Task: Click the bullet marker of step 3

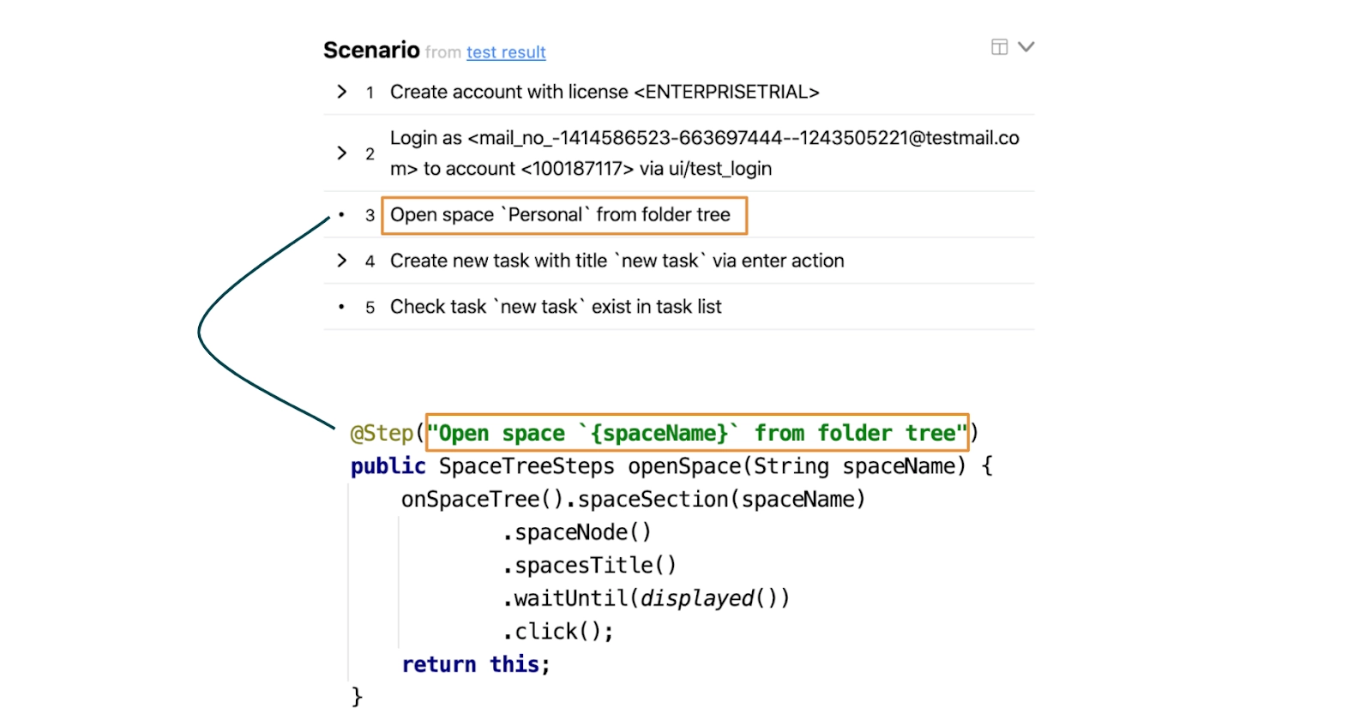Action: [342, 215]
